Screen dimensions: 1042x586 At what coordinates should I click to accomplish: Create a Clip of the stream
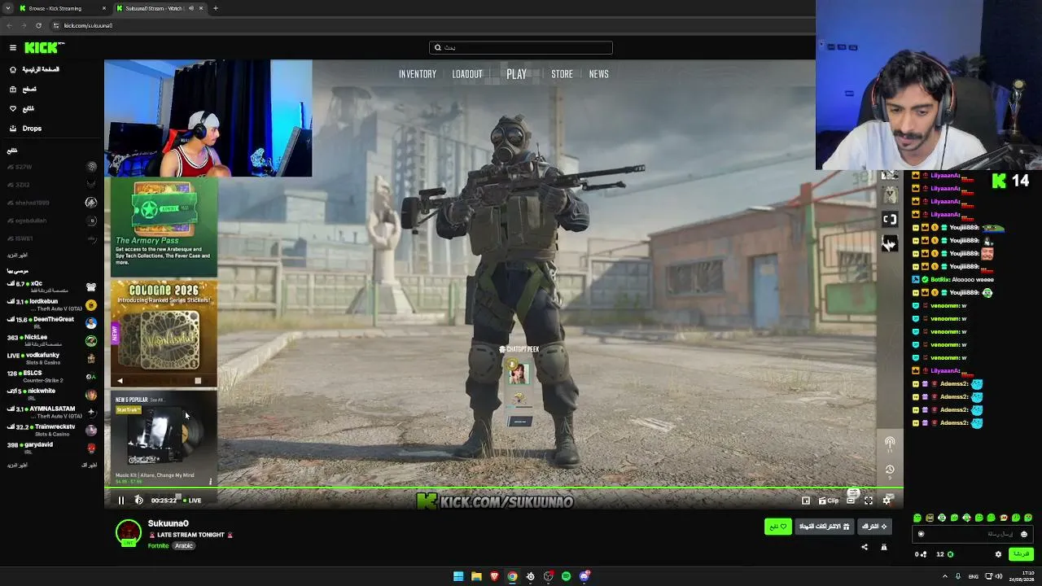click(x=828, y=501)
